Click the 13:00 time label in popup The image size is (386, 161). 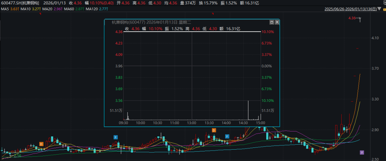[x=192, y=123]
